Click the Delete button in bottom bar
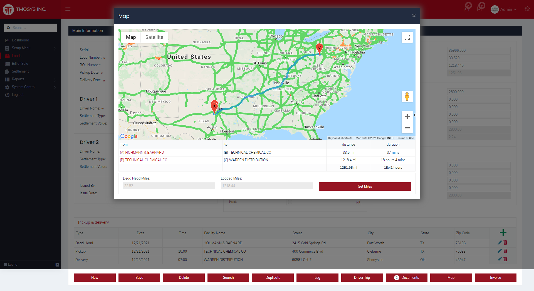Viewport: 534px width, 291px height. point(184,278)
